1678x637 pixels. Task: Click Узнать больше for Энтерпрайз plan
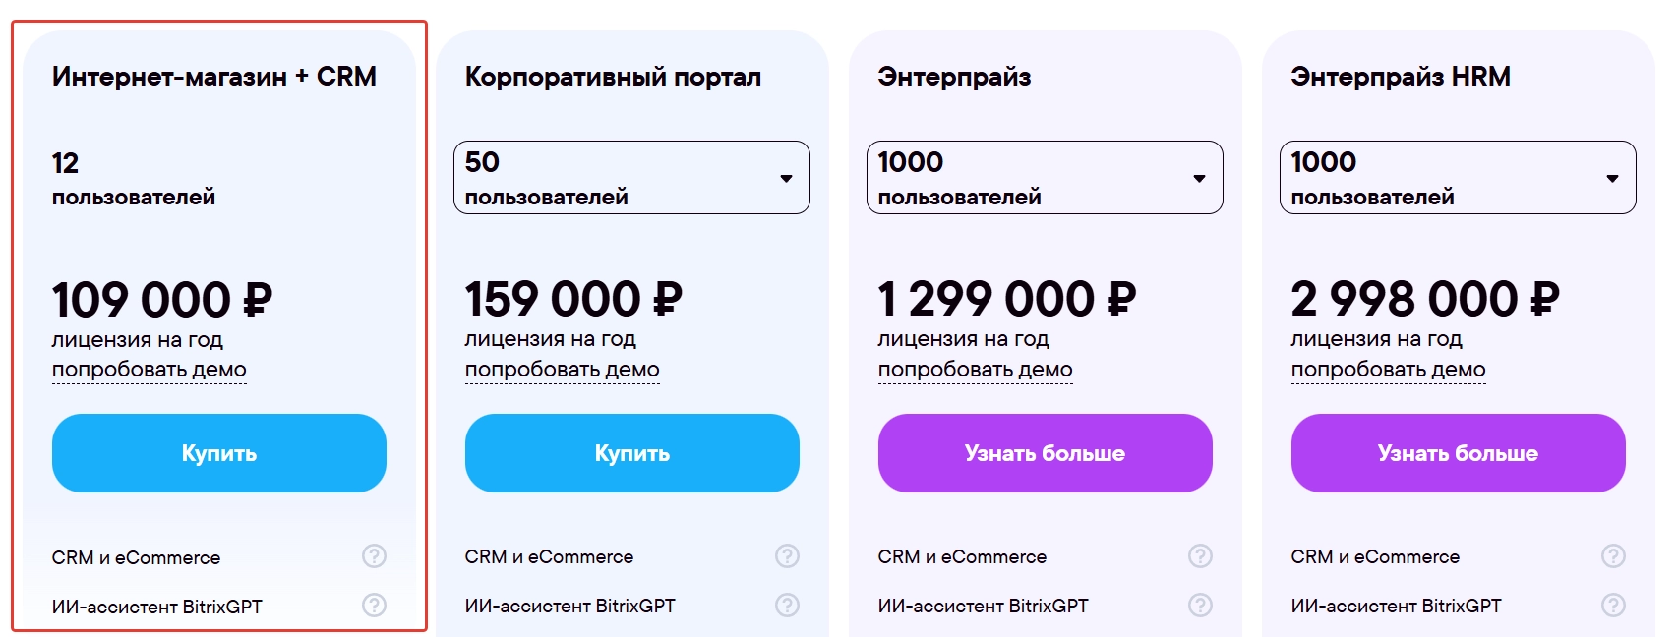tap(1046, 453)
